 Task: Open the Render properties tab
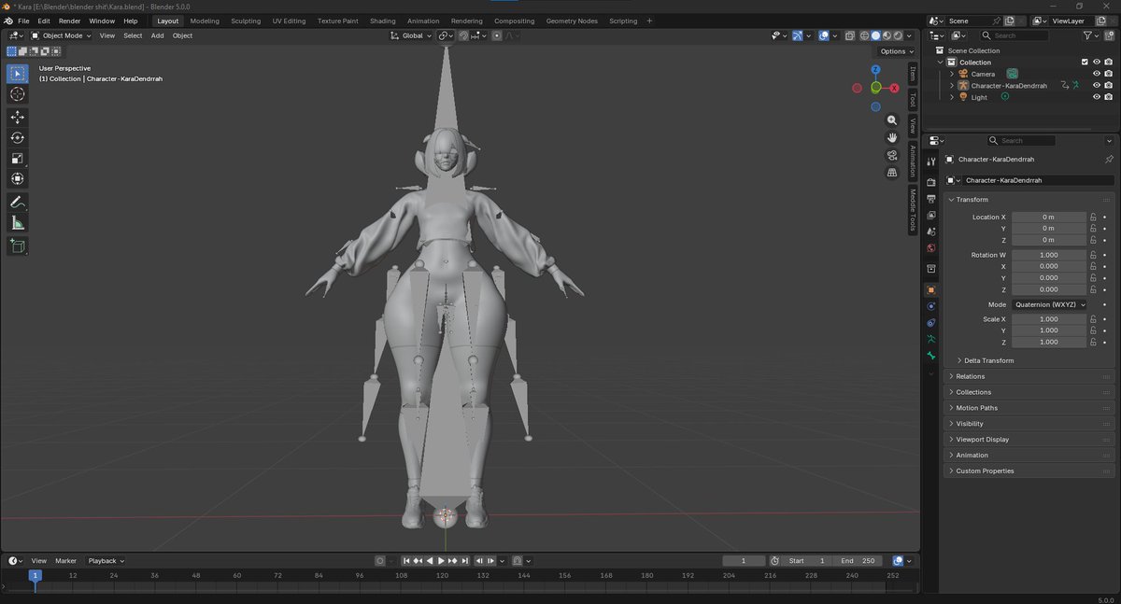tap(931, 182)
